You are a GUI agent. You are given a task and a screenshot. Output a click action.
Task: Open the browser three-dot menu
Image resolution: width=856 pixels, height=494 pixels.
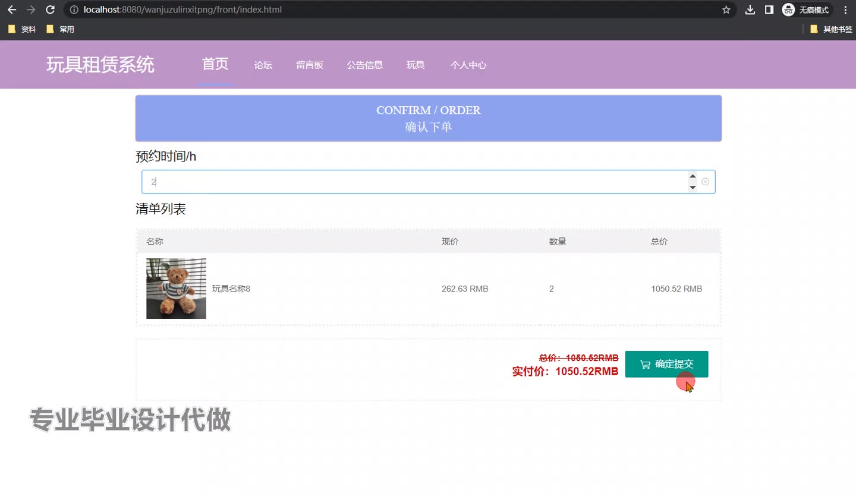(845, 9)
